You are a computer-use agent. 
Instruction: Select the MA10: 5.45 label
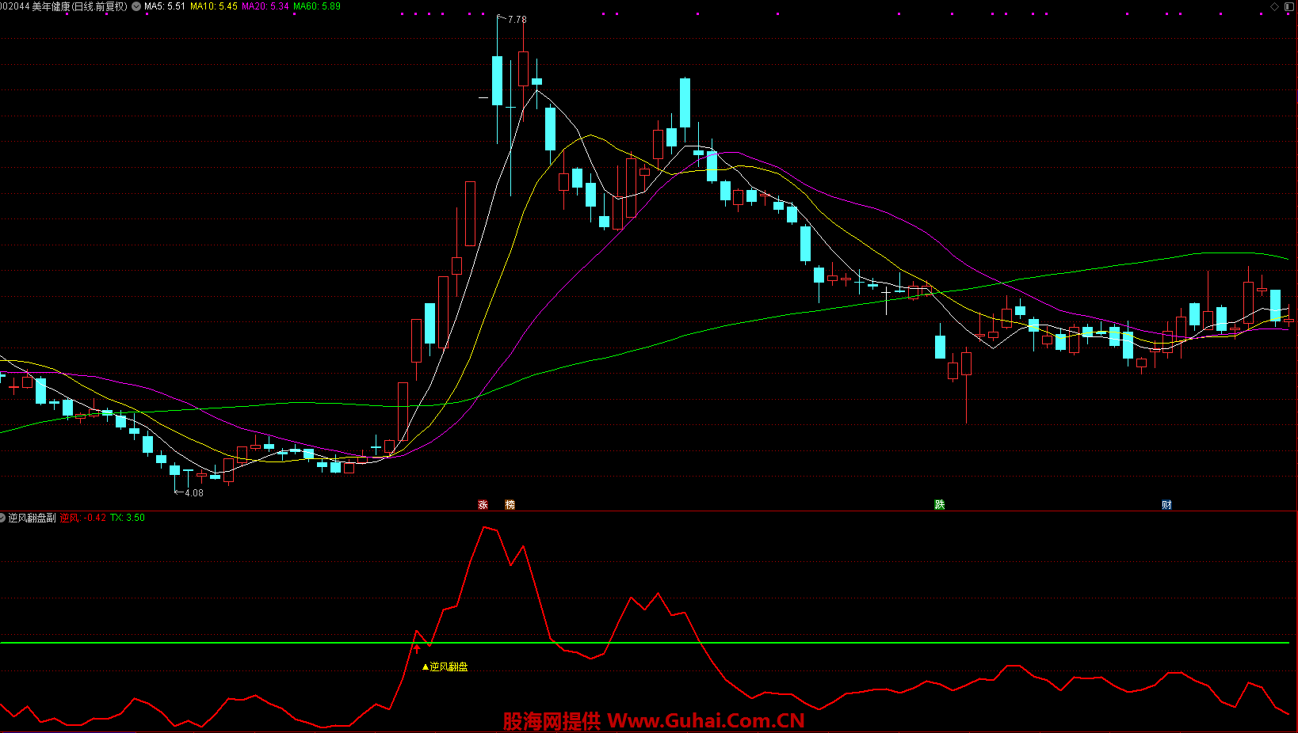click(214, 6)
